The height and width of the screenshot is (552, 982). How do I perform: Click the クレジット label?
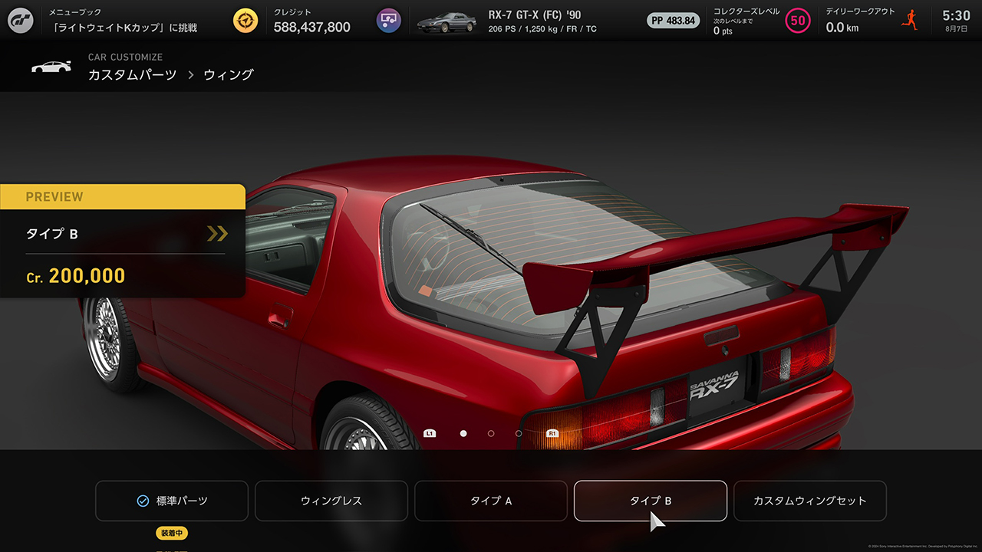[293, 12]
